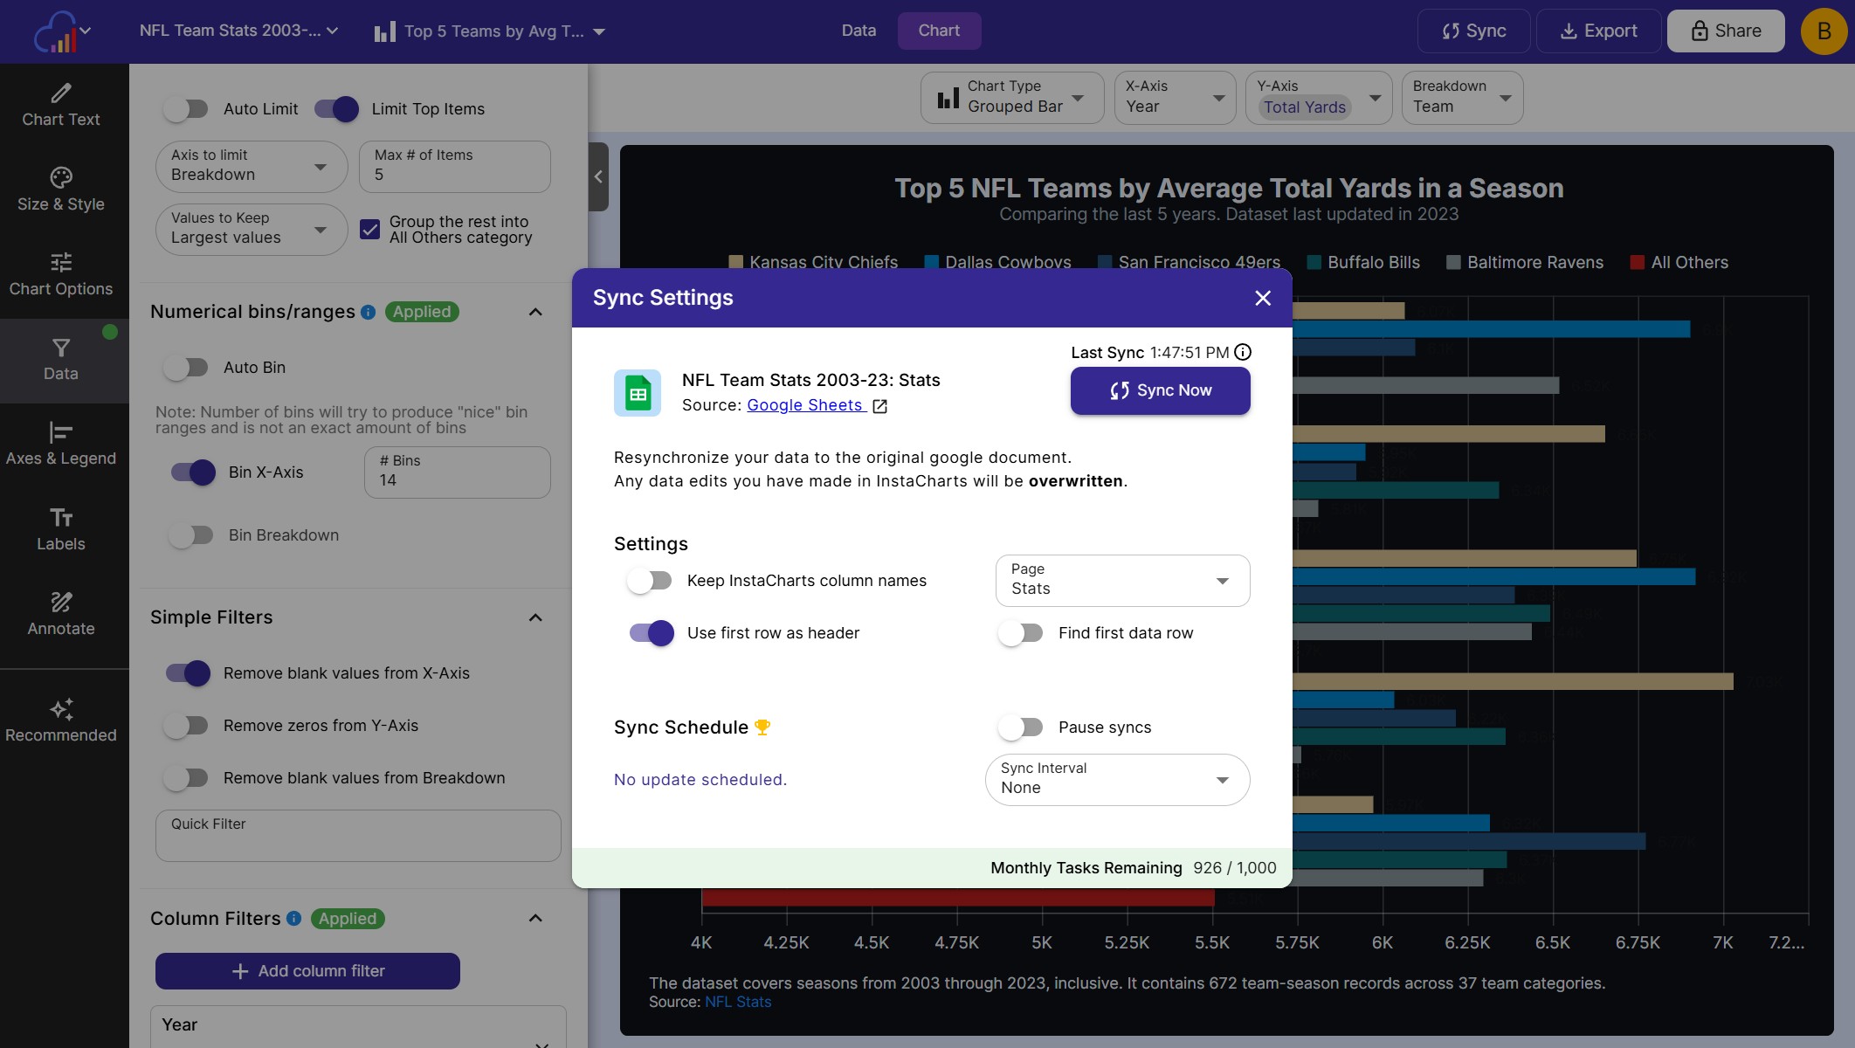Select the Data filter icon
The width and height of the screenshot is (1855, 1048).
60,348
